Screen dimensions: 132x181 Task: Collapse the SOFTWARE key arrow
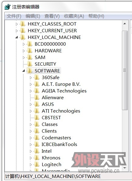click(23, 71)
